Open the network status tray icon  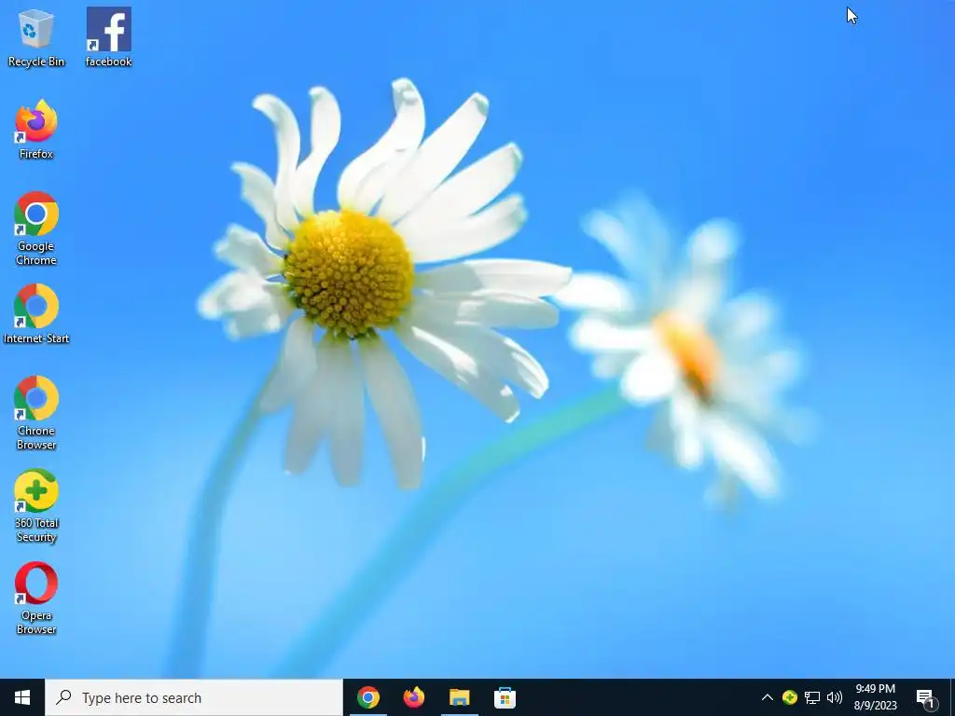[x=812, y=697]
